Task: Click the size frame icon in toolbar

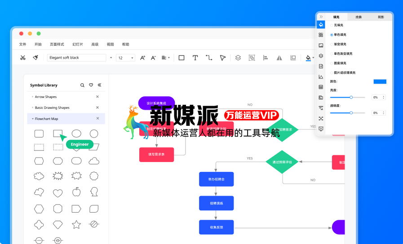Action: 293,58
